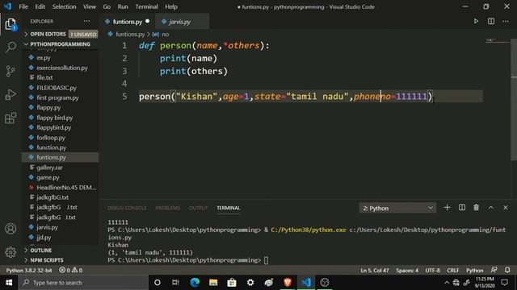Split the editor right

tap(491, 22)
